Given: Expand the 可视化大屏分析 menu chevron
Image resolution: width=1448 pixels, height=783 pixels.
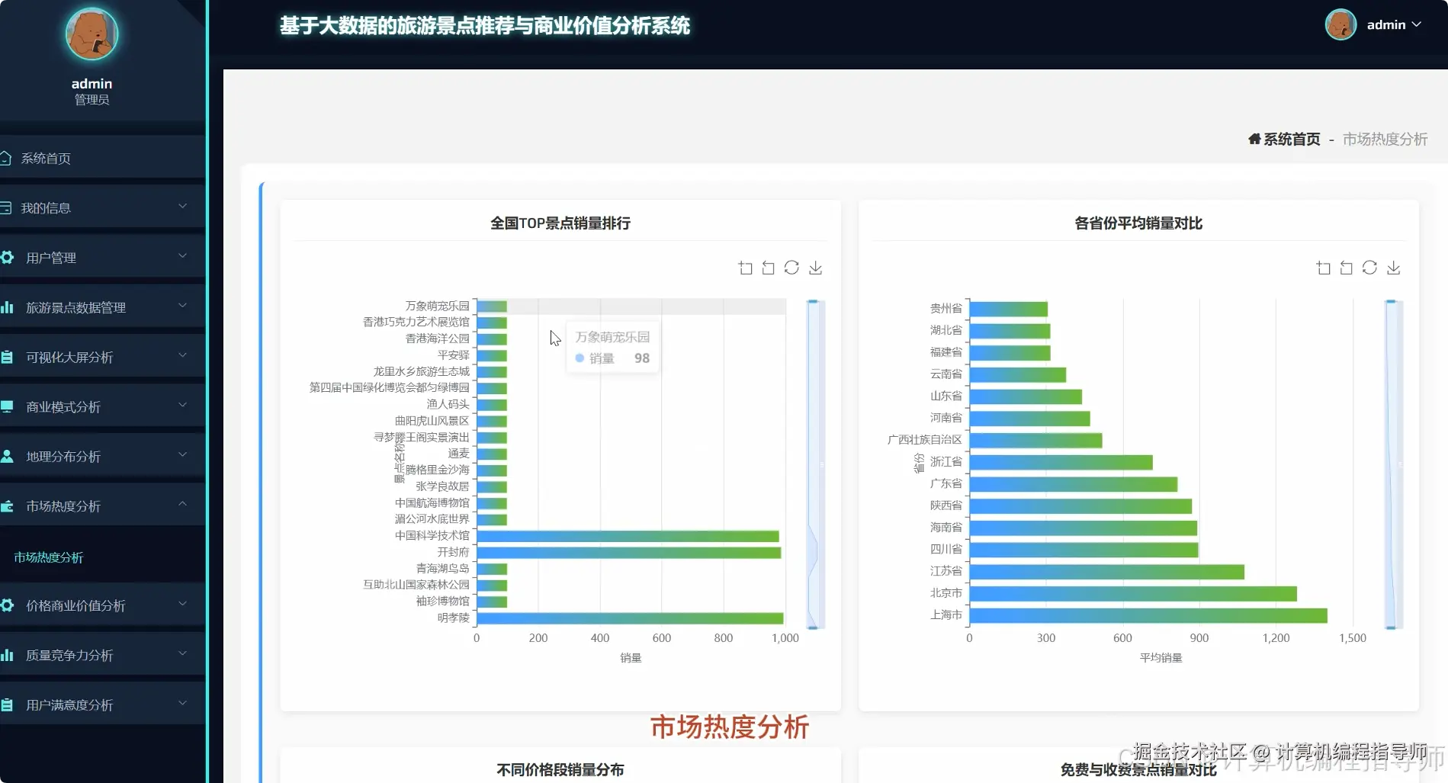Looking at the screenshot, I should click(182, 355).
